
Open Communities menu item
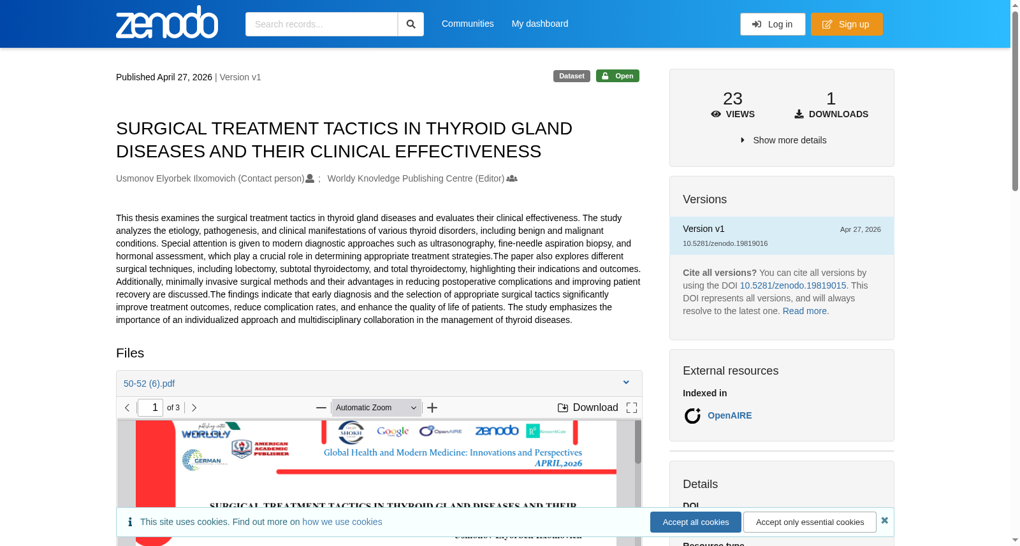coord(468,24)
